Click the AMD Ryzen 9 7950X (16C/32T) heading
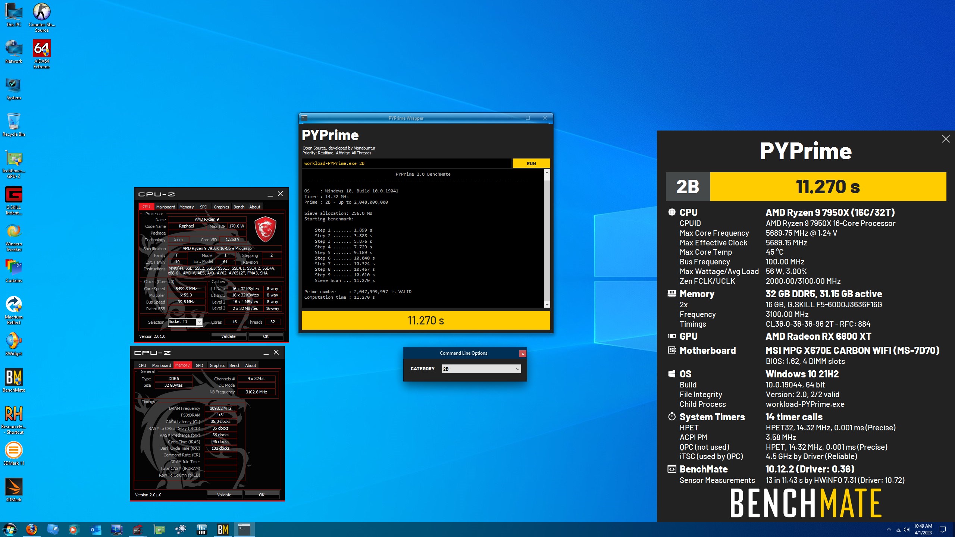 pos(830,213)
